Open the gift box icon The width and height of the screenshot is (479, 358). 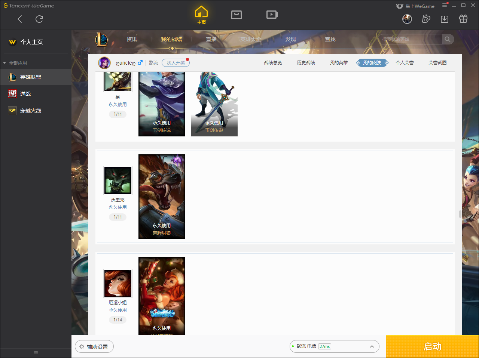coord(463,19)
